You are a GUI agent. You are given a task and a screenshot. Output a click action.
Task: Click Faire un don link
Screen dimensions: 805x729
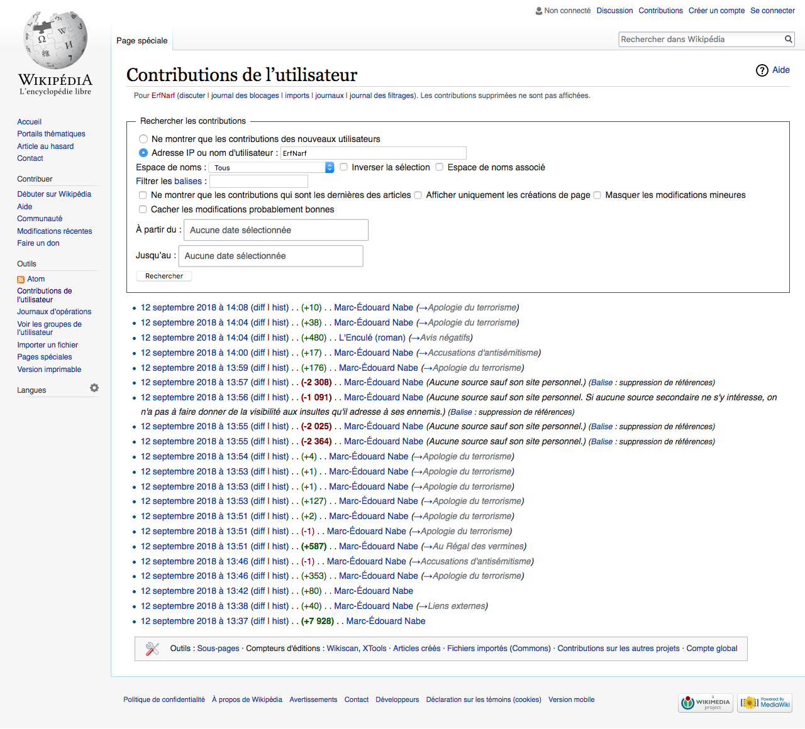38,243
